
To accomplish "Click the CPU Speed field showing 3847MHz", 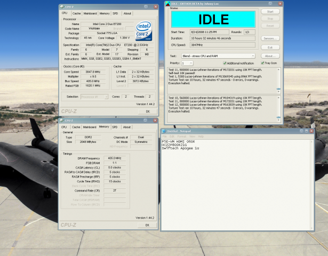I will (222, 45).
